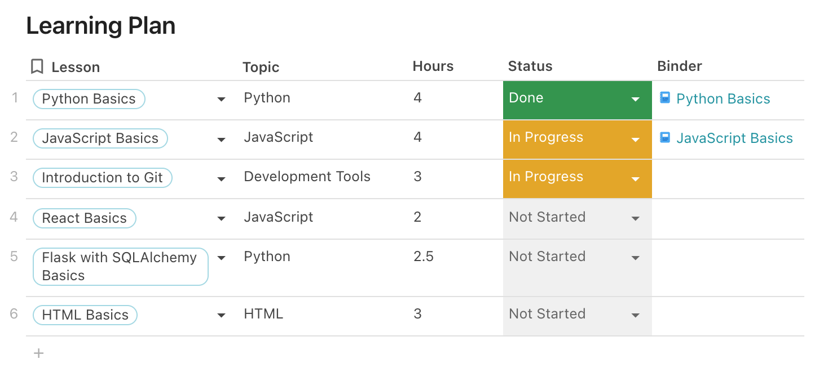Expand the lesson dropdown arrow for React Basics
The width and height of the screenshot is (828, 377).
point(221,219)
